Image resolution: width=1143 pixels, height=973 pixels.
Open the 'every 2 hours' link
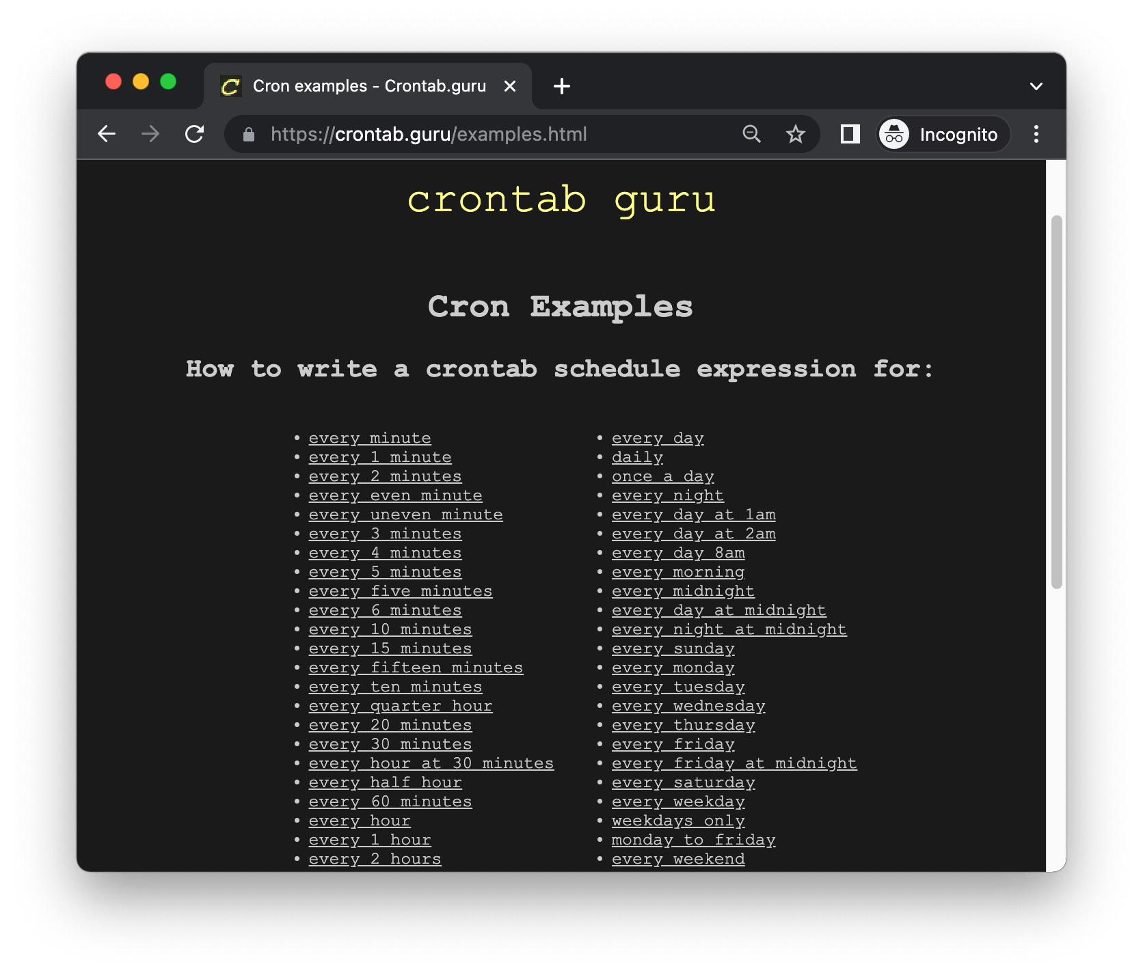[x=375, y=859]
